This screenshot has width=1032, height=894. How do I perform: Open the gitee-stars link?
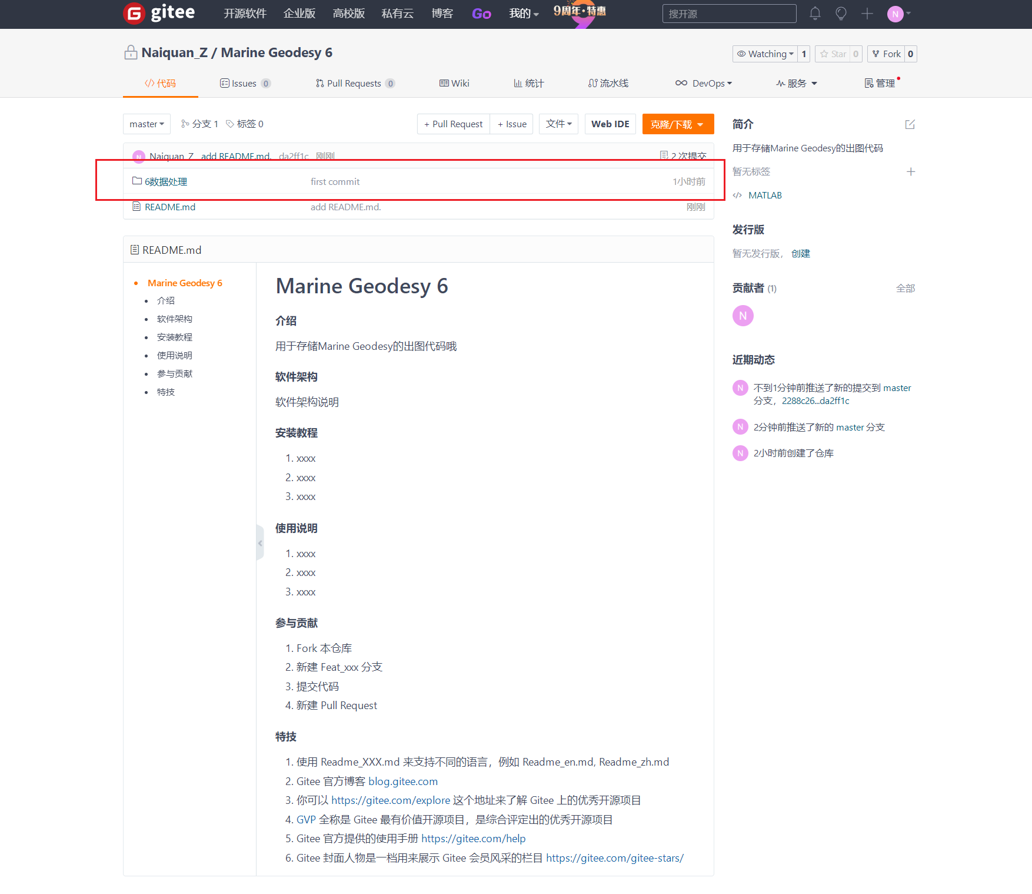(615, 857)
